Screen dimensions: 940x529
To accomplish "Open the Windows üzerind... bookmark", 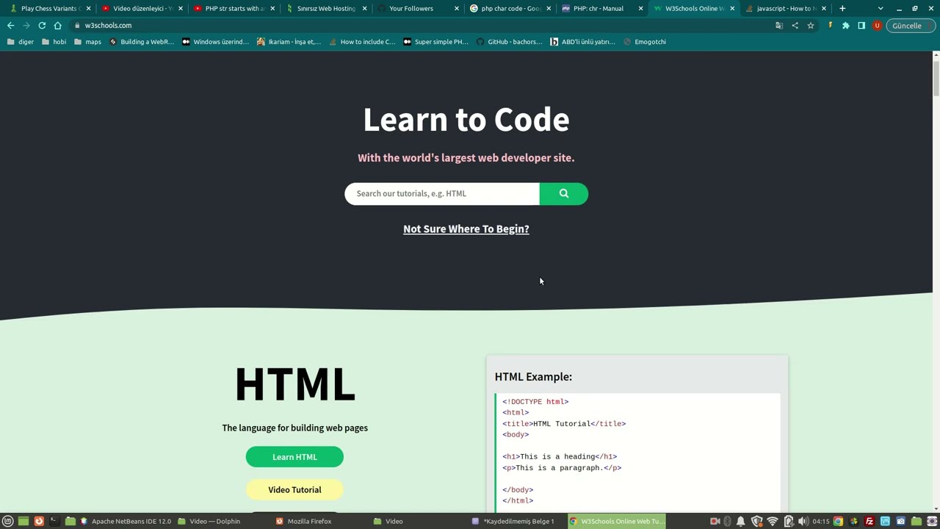I will pyautogui.click(x=215, y=42).
